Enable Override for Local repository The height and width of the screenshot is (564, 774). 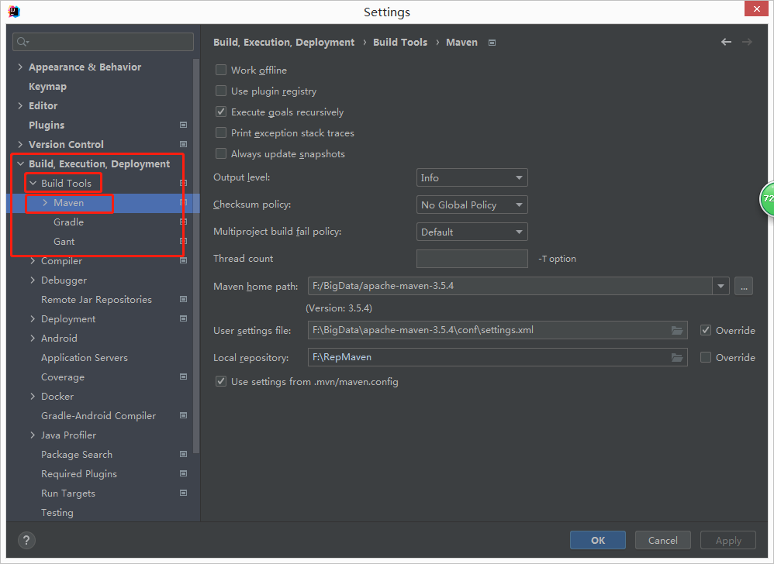coord(706,357)
